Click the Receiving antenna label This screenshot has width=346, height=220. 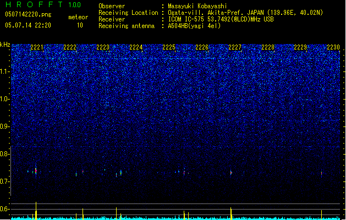click(127, 26)
